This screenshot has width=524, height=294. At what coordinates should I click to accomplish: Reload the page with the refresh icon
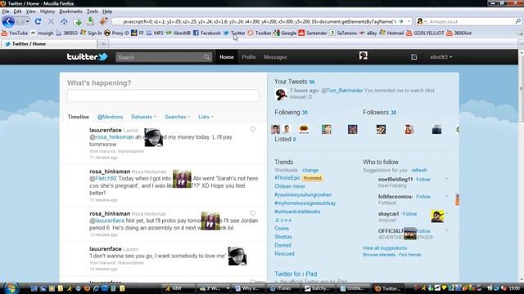[38, 22]
